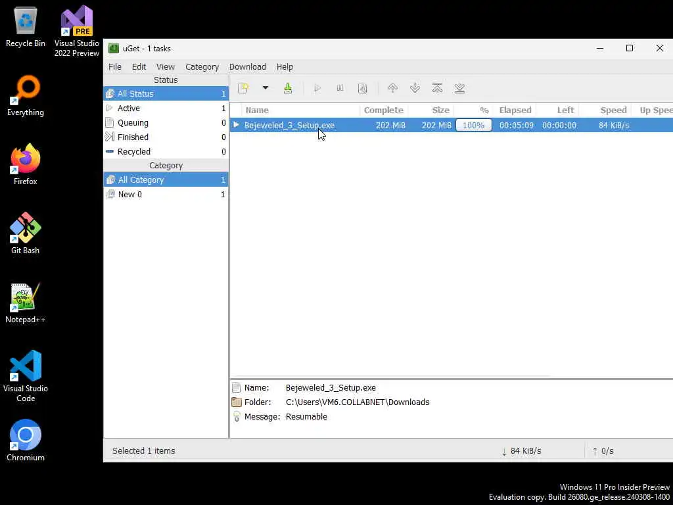Click the New Download toolbar icon

pyautogui.click(x=243, y=88)
